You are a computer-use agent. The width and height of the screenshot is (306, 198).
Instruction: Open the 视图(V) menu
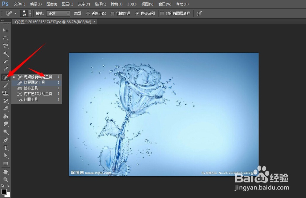click(x=147, y=4)
